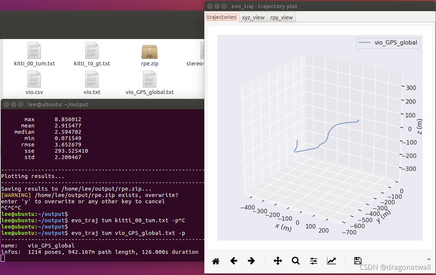Go forward to next plot view
This screenshot has width=436, height=275.
(251, 261)
